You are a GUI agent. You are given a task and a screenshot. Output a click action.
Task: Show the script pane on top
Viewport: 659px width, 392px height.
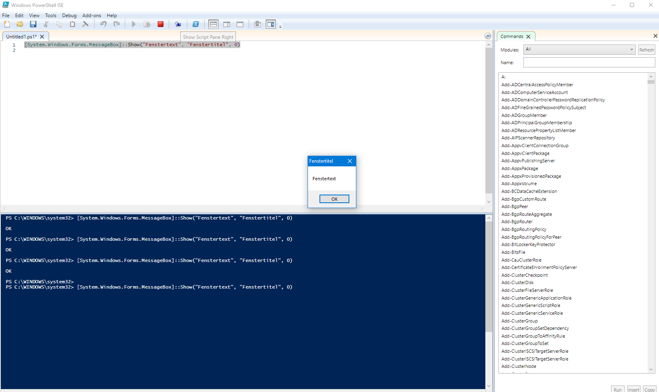tap(213, 24)
